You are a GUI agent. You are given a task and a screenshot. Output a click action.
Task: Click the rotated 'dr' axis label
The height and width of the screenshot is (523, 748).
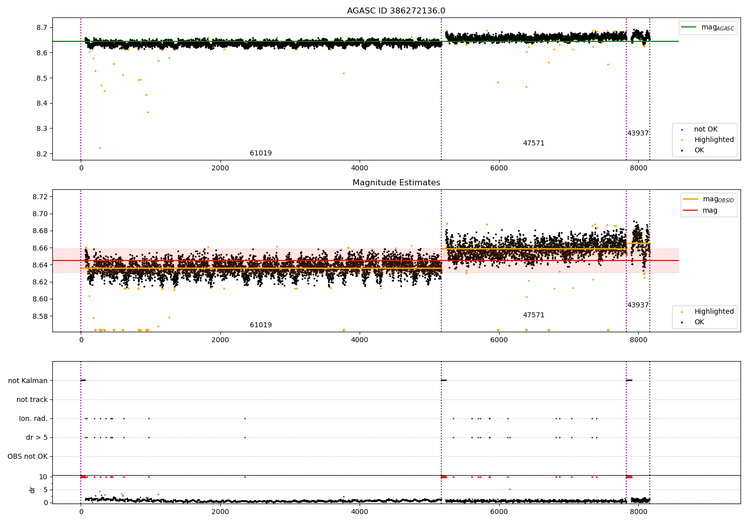(32, 490)
